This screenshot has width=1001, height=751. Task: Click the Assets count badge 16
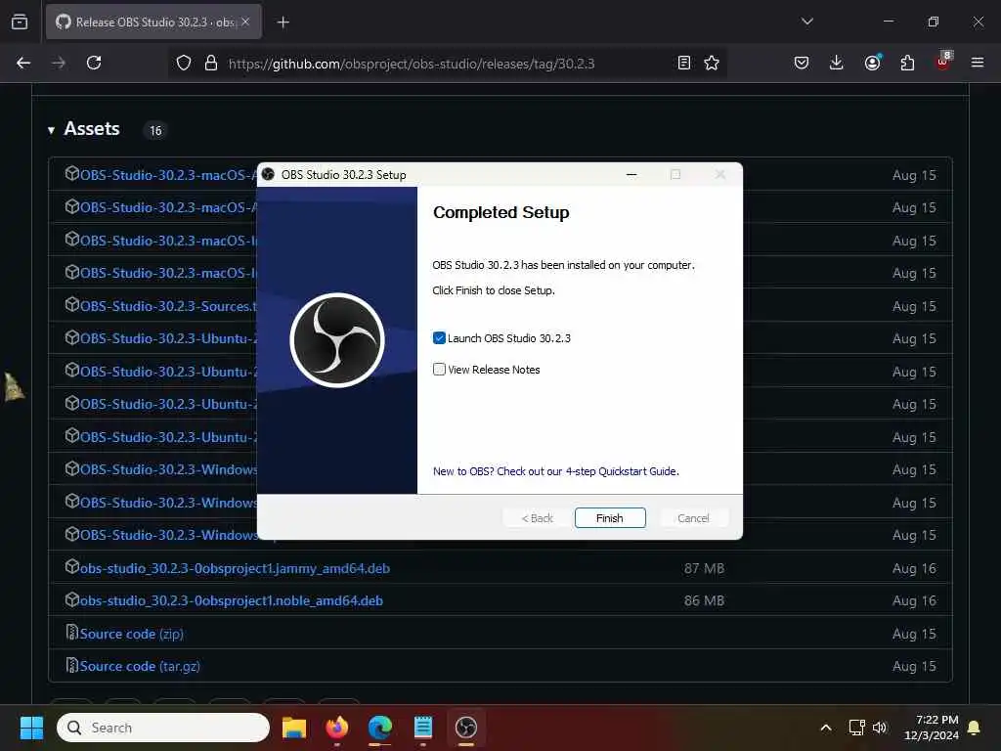pos(155,130)
